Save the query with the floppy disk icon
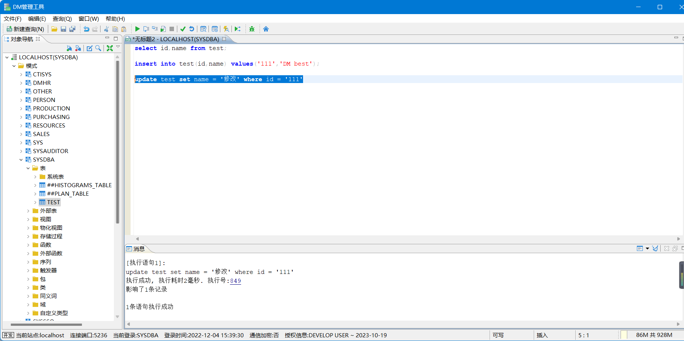Viewport: 684px width, 341px height. 63,29
